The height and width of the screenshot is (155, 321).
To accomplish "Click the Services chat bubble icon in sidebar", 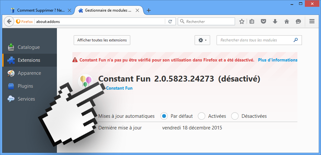I will pos(11,99).
